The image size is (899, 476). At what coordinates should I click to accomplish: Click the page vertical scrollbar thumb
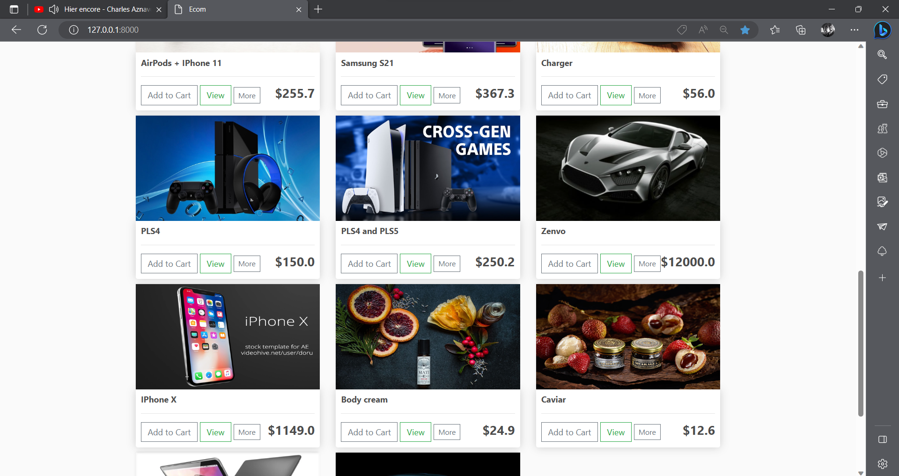click(861, 343)
